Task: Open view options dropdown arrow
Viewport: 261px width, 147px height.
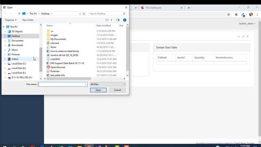Action: (111, 20)
